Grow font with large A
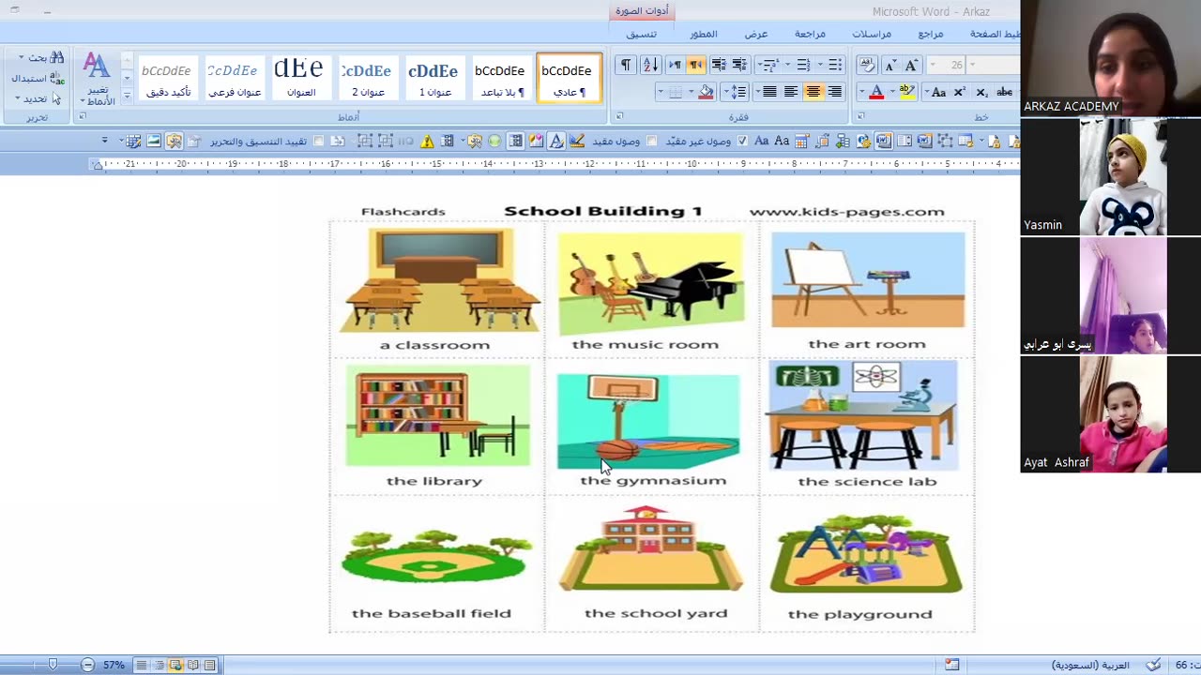 911,65
